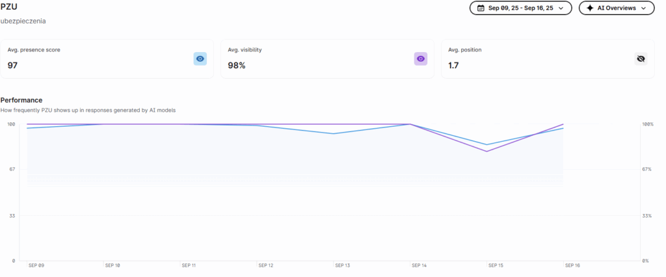
Task: Click the Avg. position value 1.7
Action: pyautogui.click(x=453, y=66)
